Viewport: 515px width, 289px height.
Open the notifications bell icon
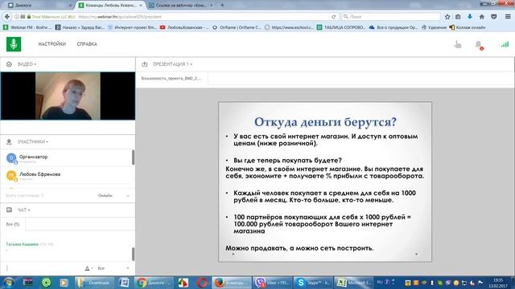pyautogui.click(x=479, y=45)
